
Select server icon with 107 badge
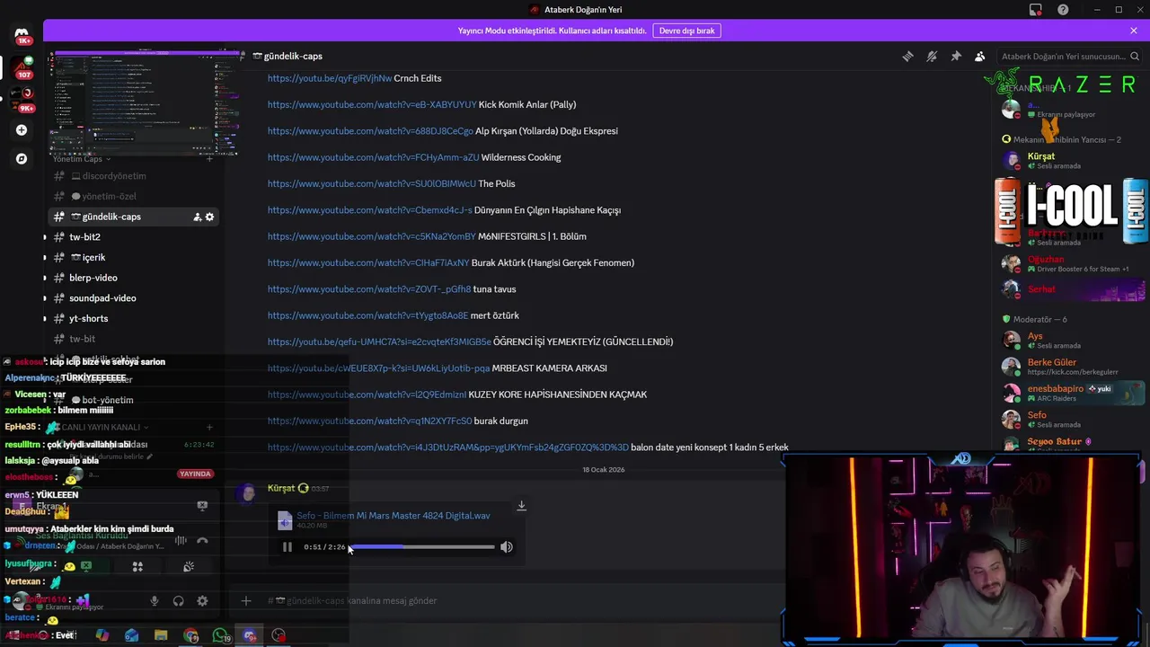tap(22, 67)
